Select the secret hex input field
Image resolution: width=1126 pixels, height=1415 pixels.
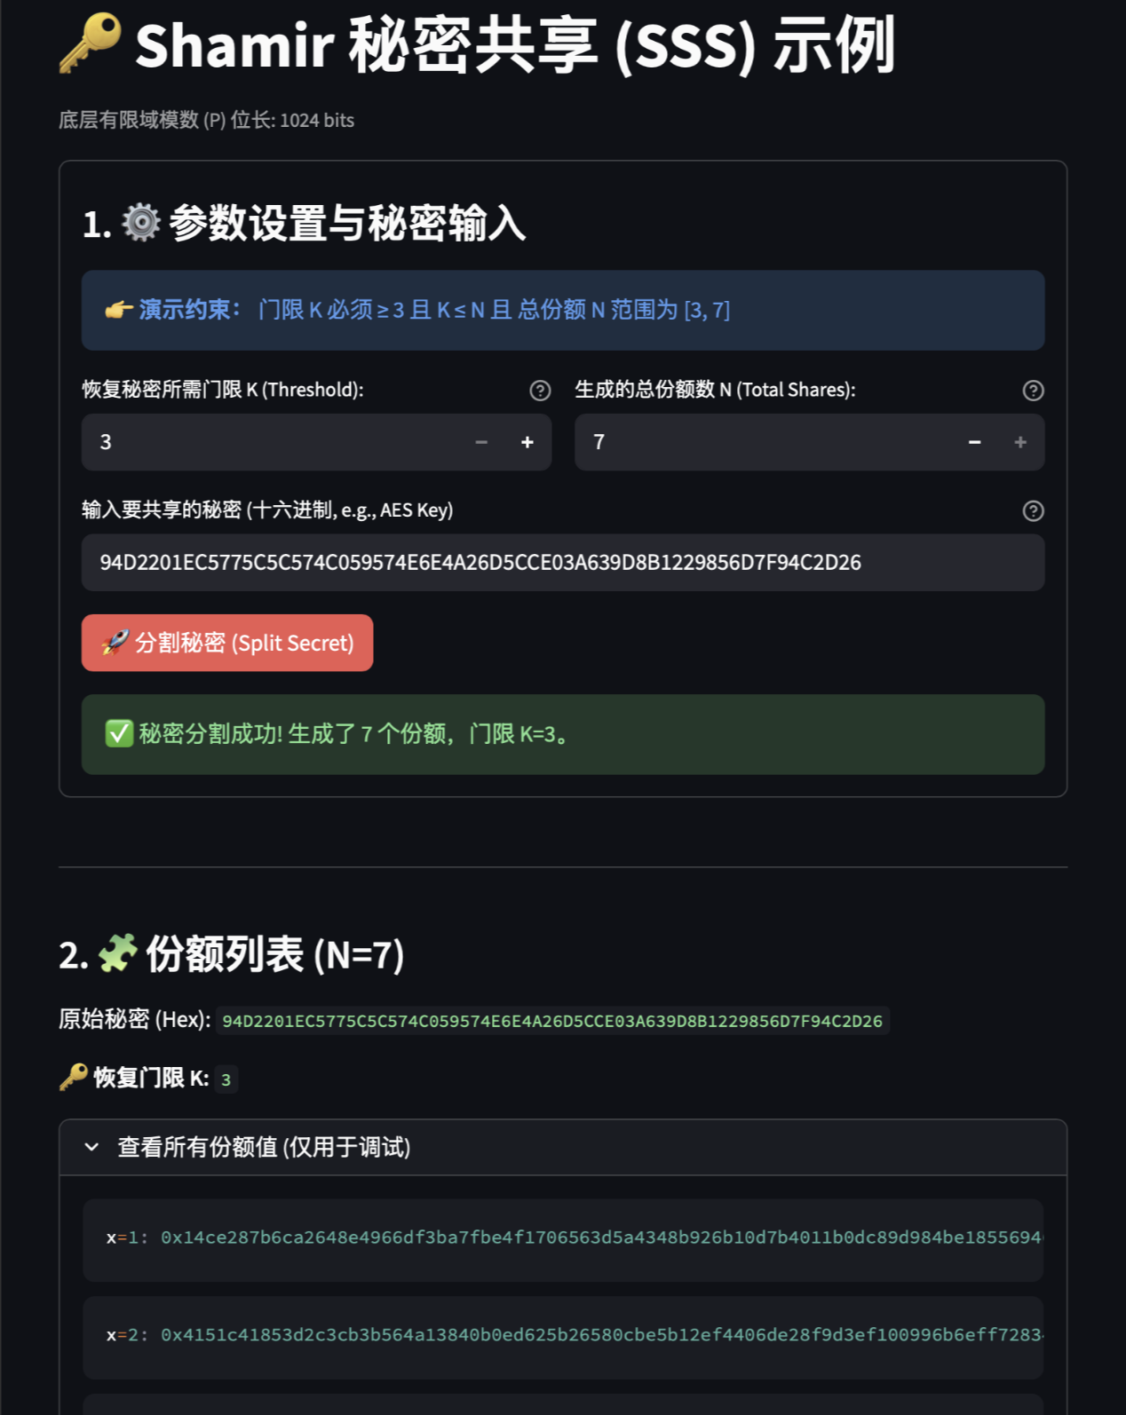coord(563,562)
